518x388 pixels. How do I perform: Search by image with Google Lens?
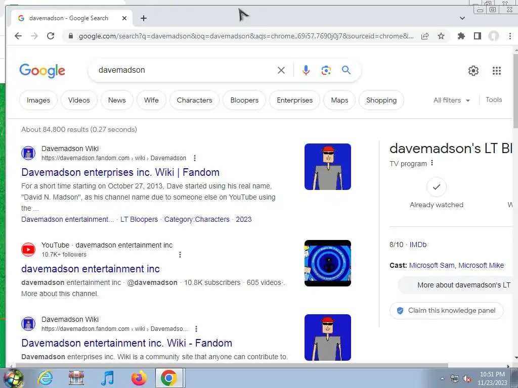coord(326,70)
